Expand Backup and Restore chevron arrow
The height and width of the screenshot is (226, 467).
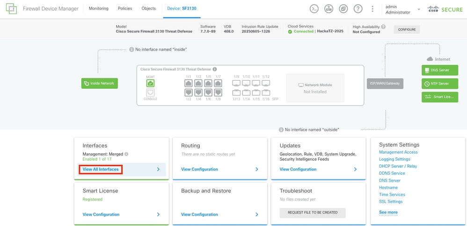click(257, 214)
